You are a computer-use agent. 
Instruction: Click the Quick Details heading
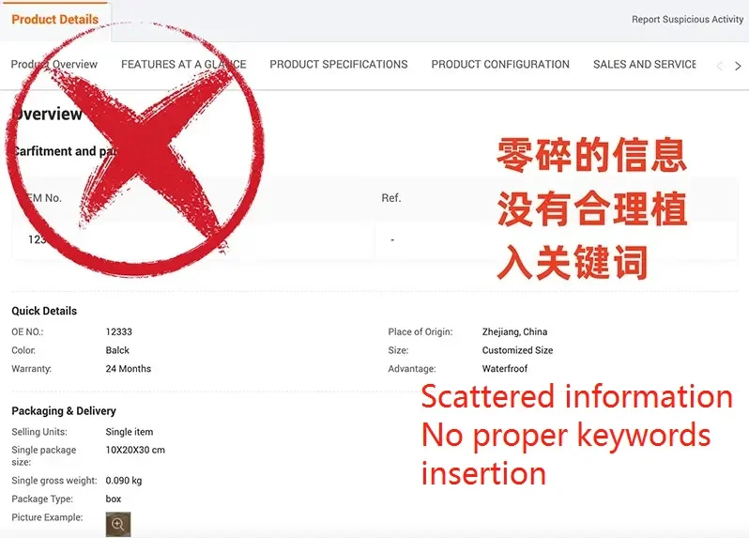click(x=44, y=311)
